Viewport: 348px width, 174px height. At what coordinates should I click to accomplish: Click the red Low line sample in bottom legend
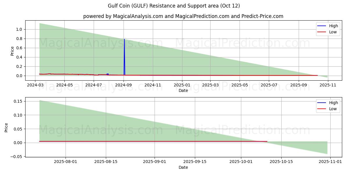coord(322,109)
